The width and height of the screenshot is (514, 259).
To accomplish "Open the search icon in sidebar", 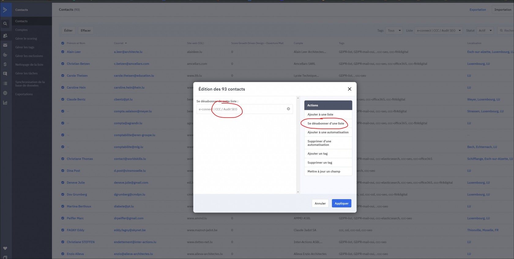I will tap(5, 24).
